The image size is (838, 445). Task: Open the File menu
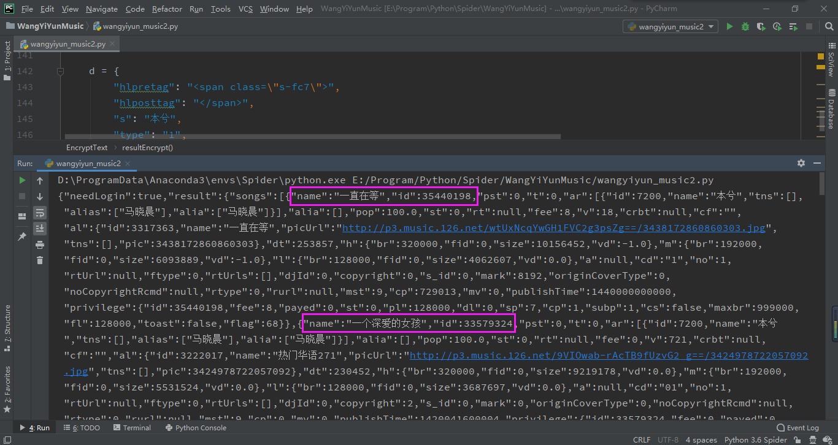27,9
